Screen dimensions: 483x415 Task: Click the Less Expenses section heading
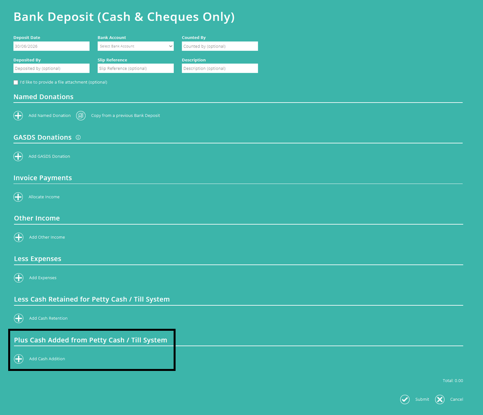37,259
